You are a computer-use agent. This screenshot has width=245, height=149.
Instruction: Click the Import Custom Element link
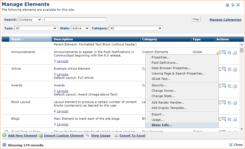(x=64, y=136)
